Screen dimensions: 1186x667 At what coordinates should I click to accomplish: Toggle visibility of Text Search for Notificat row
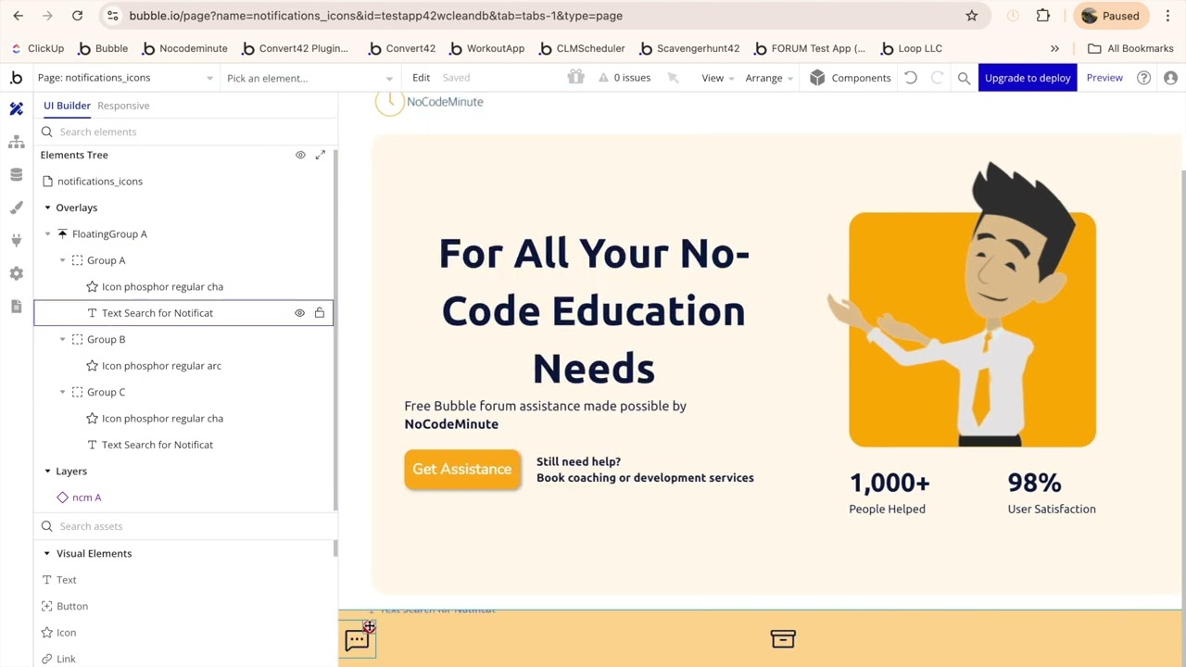pyautogui.click(x=299, y=313)
